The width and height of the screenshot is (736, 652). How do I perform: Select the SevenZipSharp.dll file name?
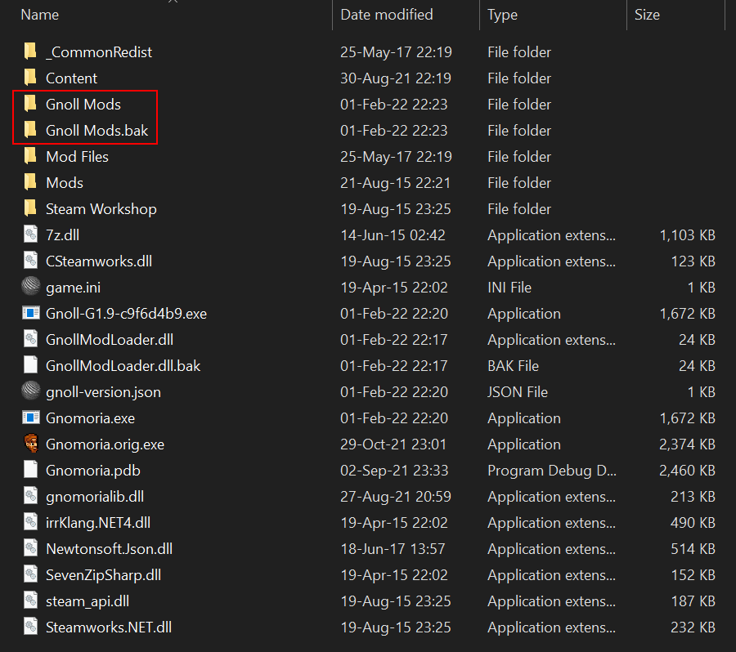(x=103, y=575)
